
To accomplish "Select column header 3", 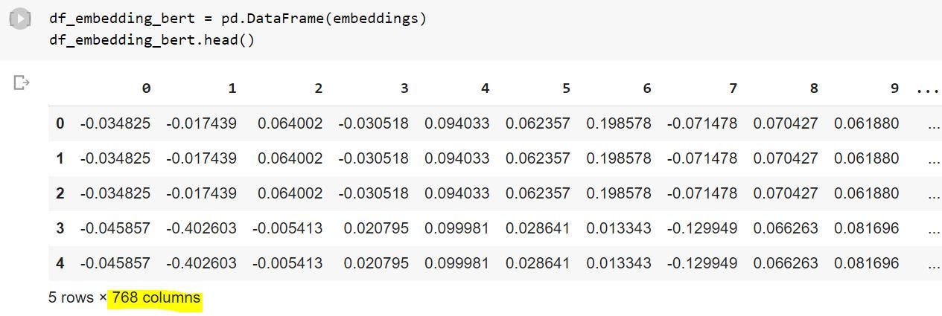I will tap(404, 88).
